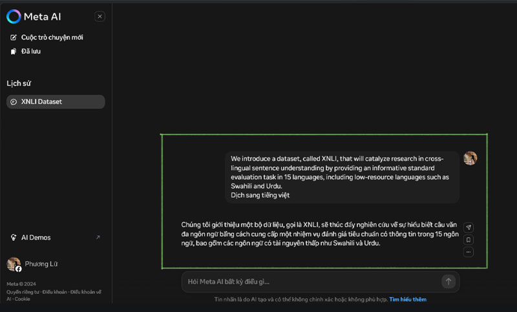517x312 pixels.
Task: Click the share (paper plane) icon on response
Action: (x=469, y=227)
